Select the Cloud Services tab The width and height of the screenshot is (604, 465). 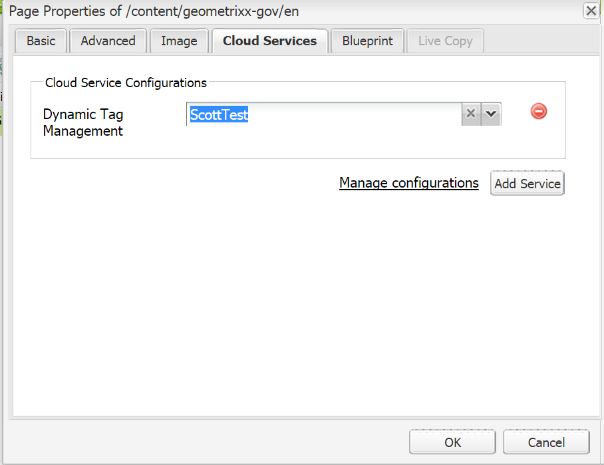pyautogui.click(x=269, y=41)
